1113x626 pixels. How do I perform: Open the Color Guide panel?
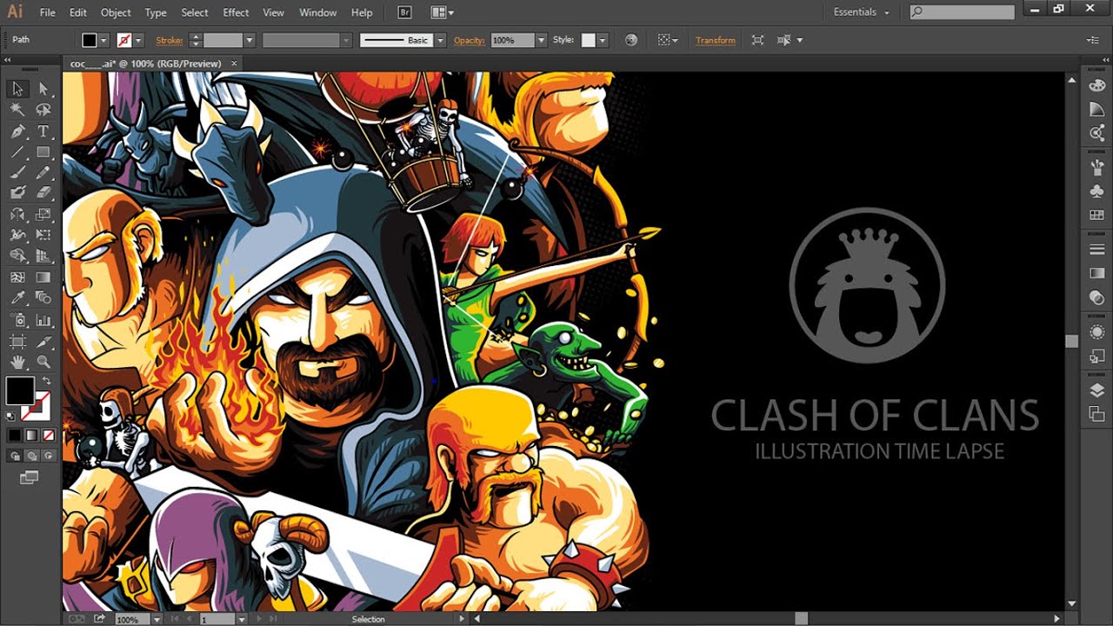[x=1096, y=109]
